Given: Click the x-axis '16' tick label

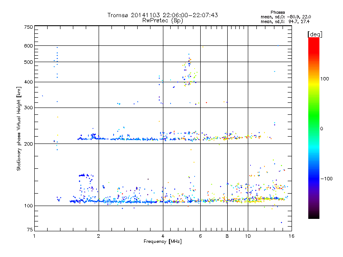Looking at the screenshot, I should pos(292,236).
